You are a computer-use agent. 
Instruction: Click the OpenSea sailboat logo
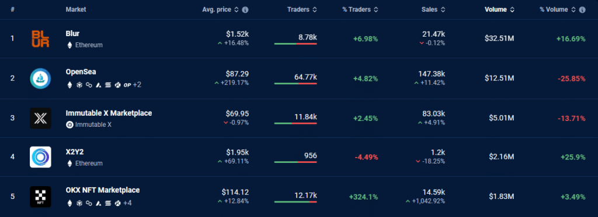click(40, 79)
